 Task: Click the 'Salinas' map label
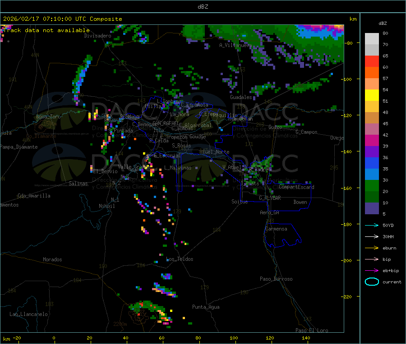[78, 184]
